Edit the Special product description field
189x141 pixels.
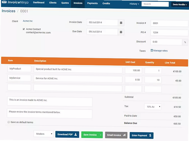click(78, 69)
